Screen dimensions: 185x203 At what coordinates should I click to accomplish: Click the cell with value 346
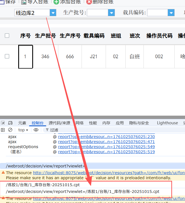tap(45, 57)
